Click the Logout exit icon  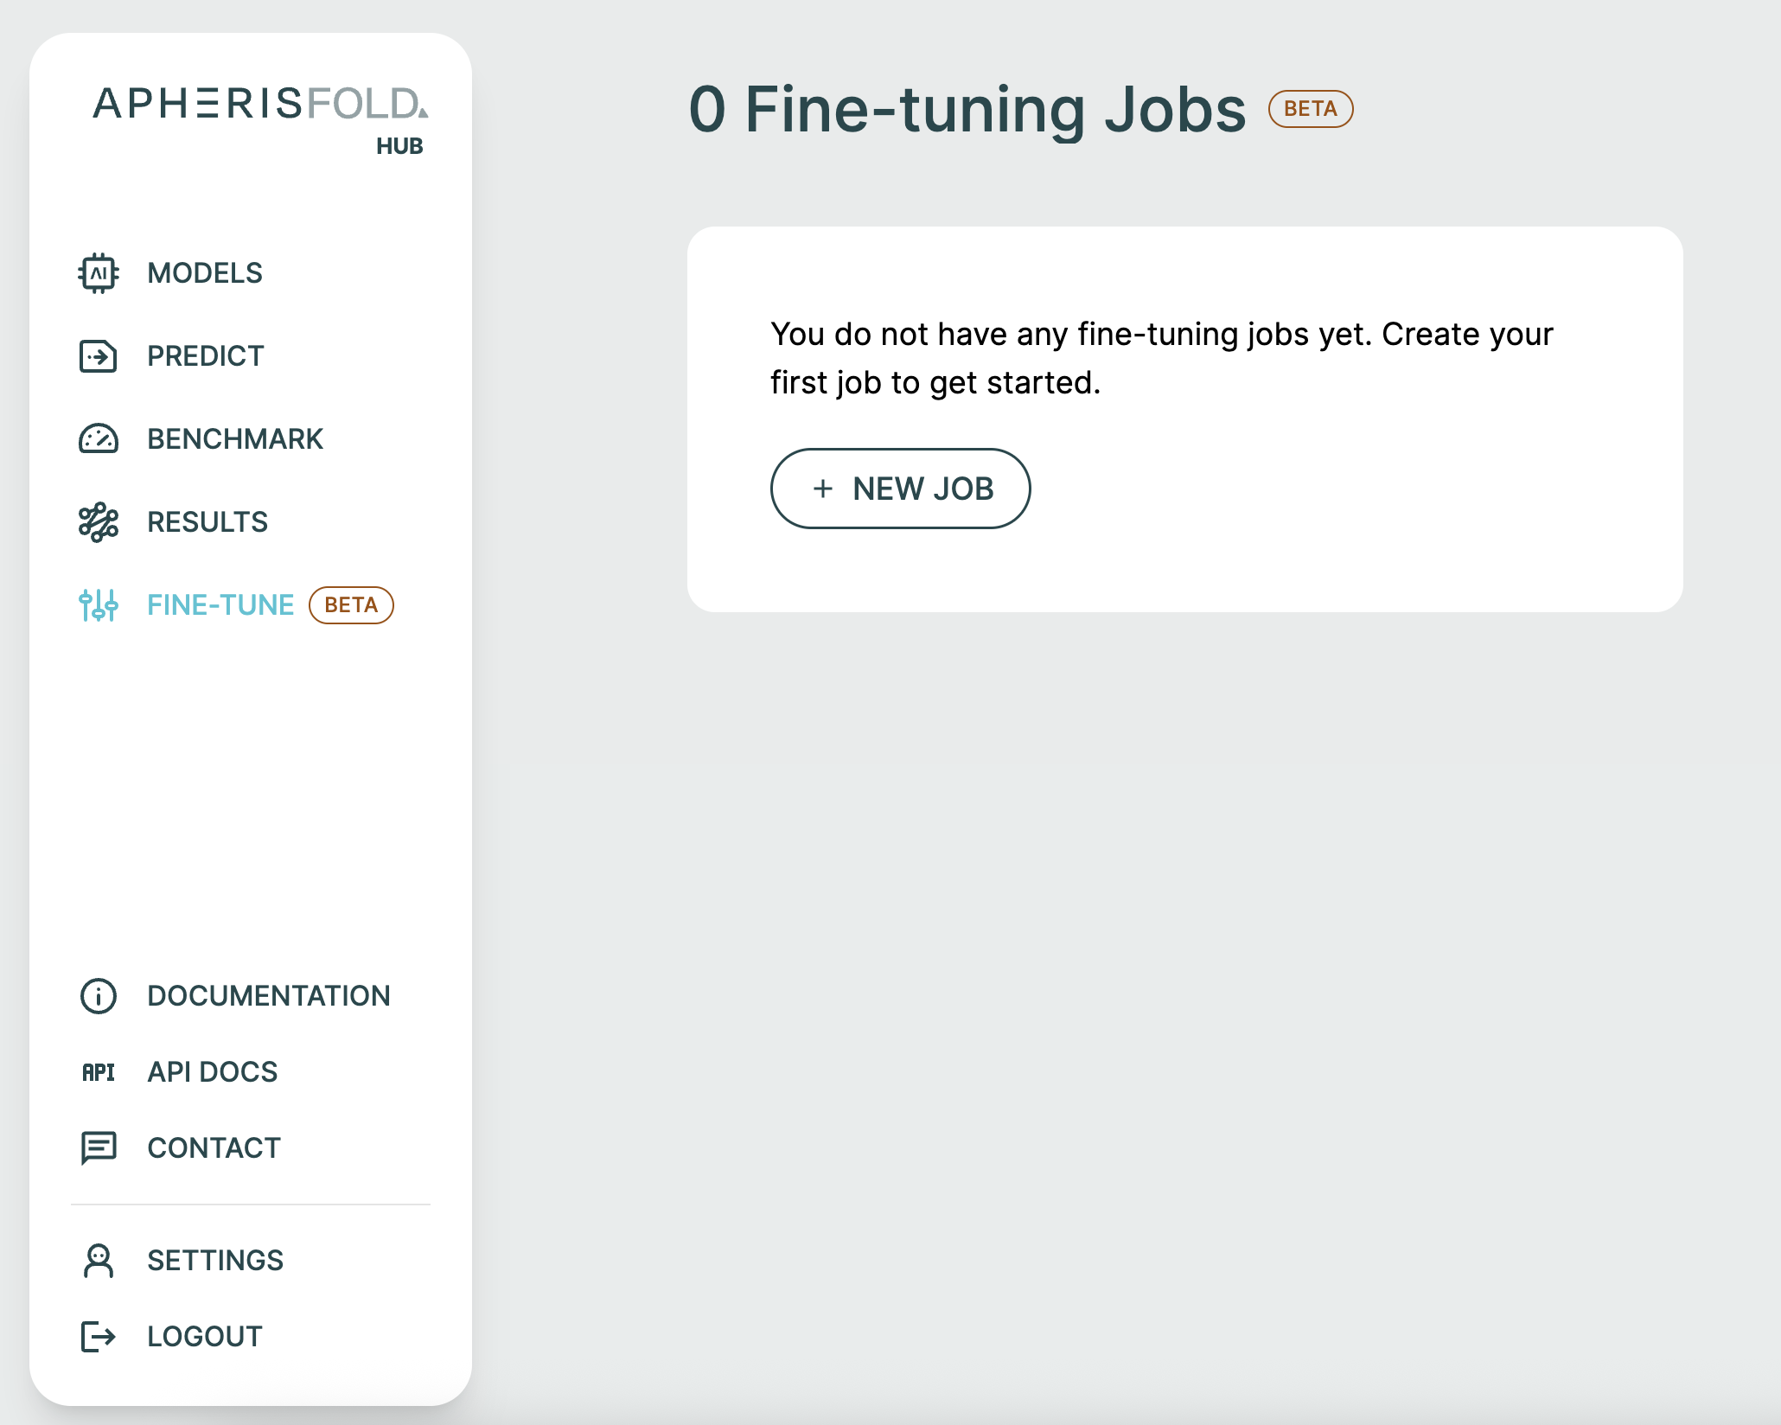(99, 1337)
